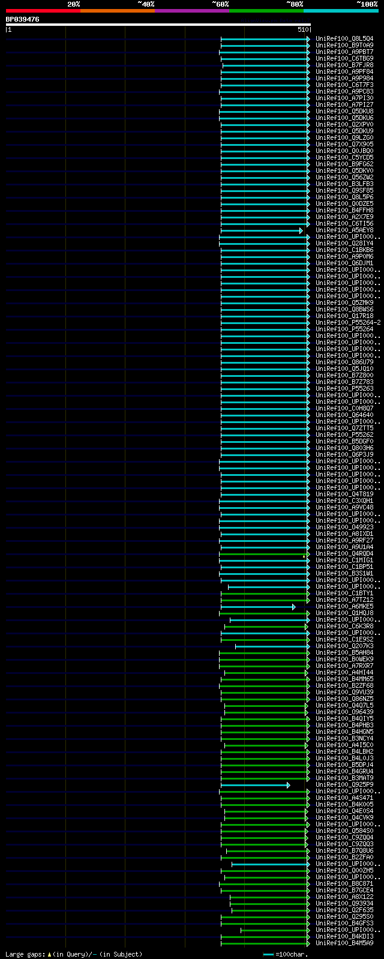
Task: Select the UniRef100_Q7ZTT5 label
Action: point(344,428)
